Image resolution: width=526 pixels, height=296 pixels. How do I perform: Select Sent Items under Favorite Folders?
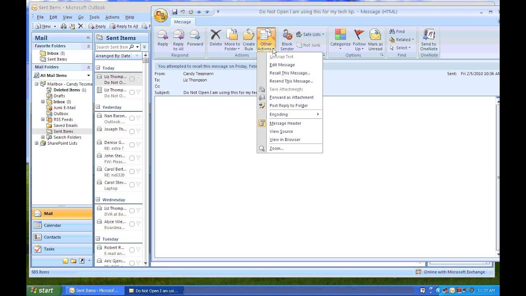pos(57,59)
